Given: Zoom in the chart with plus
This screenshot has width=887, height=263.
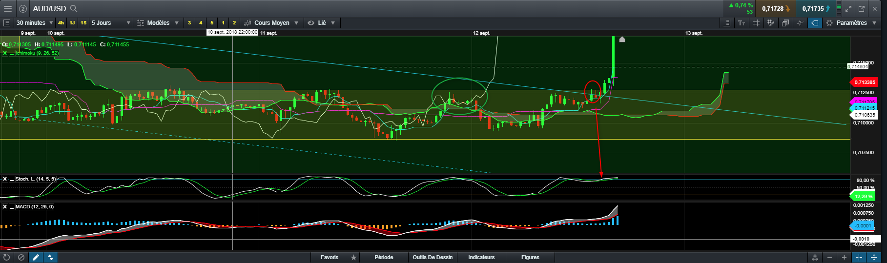Looking at the screenshot, I should (x=844, y=257).
